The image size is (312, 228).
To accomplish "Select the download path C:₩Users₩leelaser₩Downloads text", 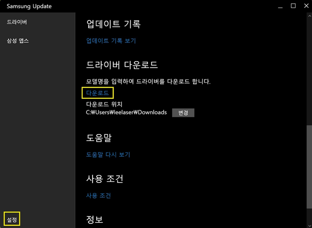I will [127, 113].
